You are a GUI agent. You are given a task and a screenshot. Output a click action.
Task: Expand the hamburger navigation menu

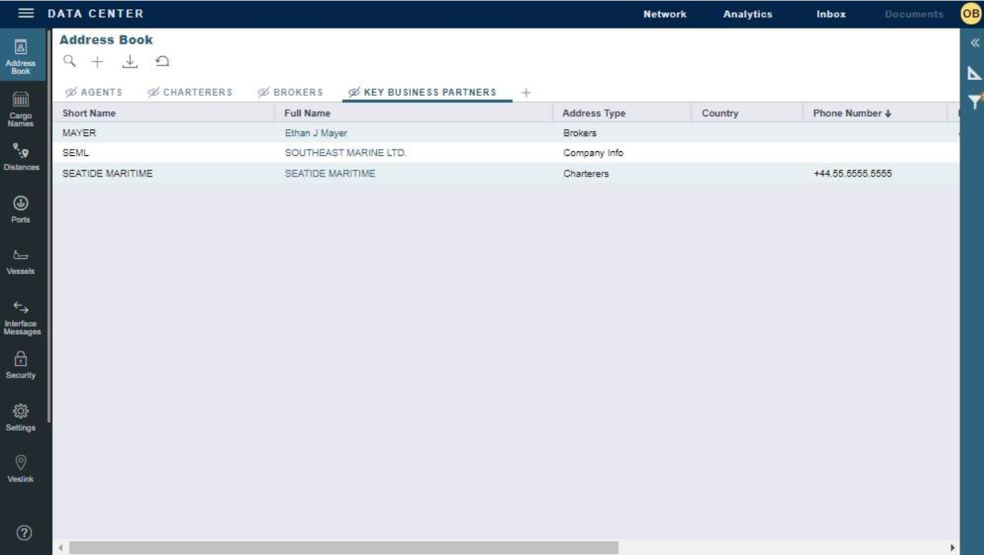pos(26,13)
